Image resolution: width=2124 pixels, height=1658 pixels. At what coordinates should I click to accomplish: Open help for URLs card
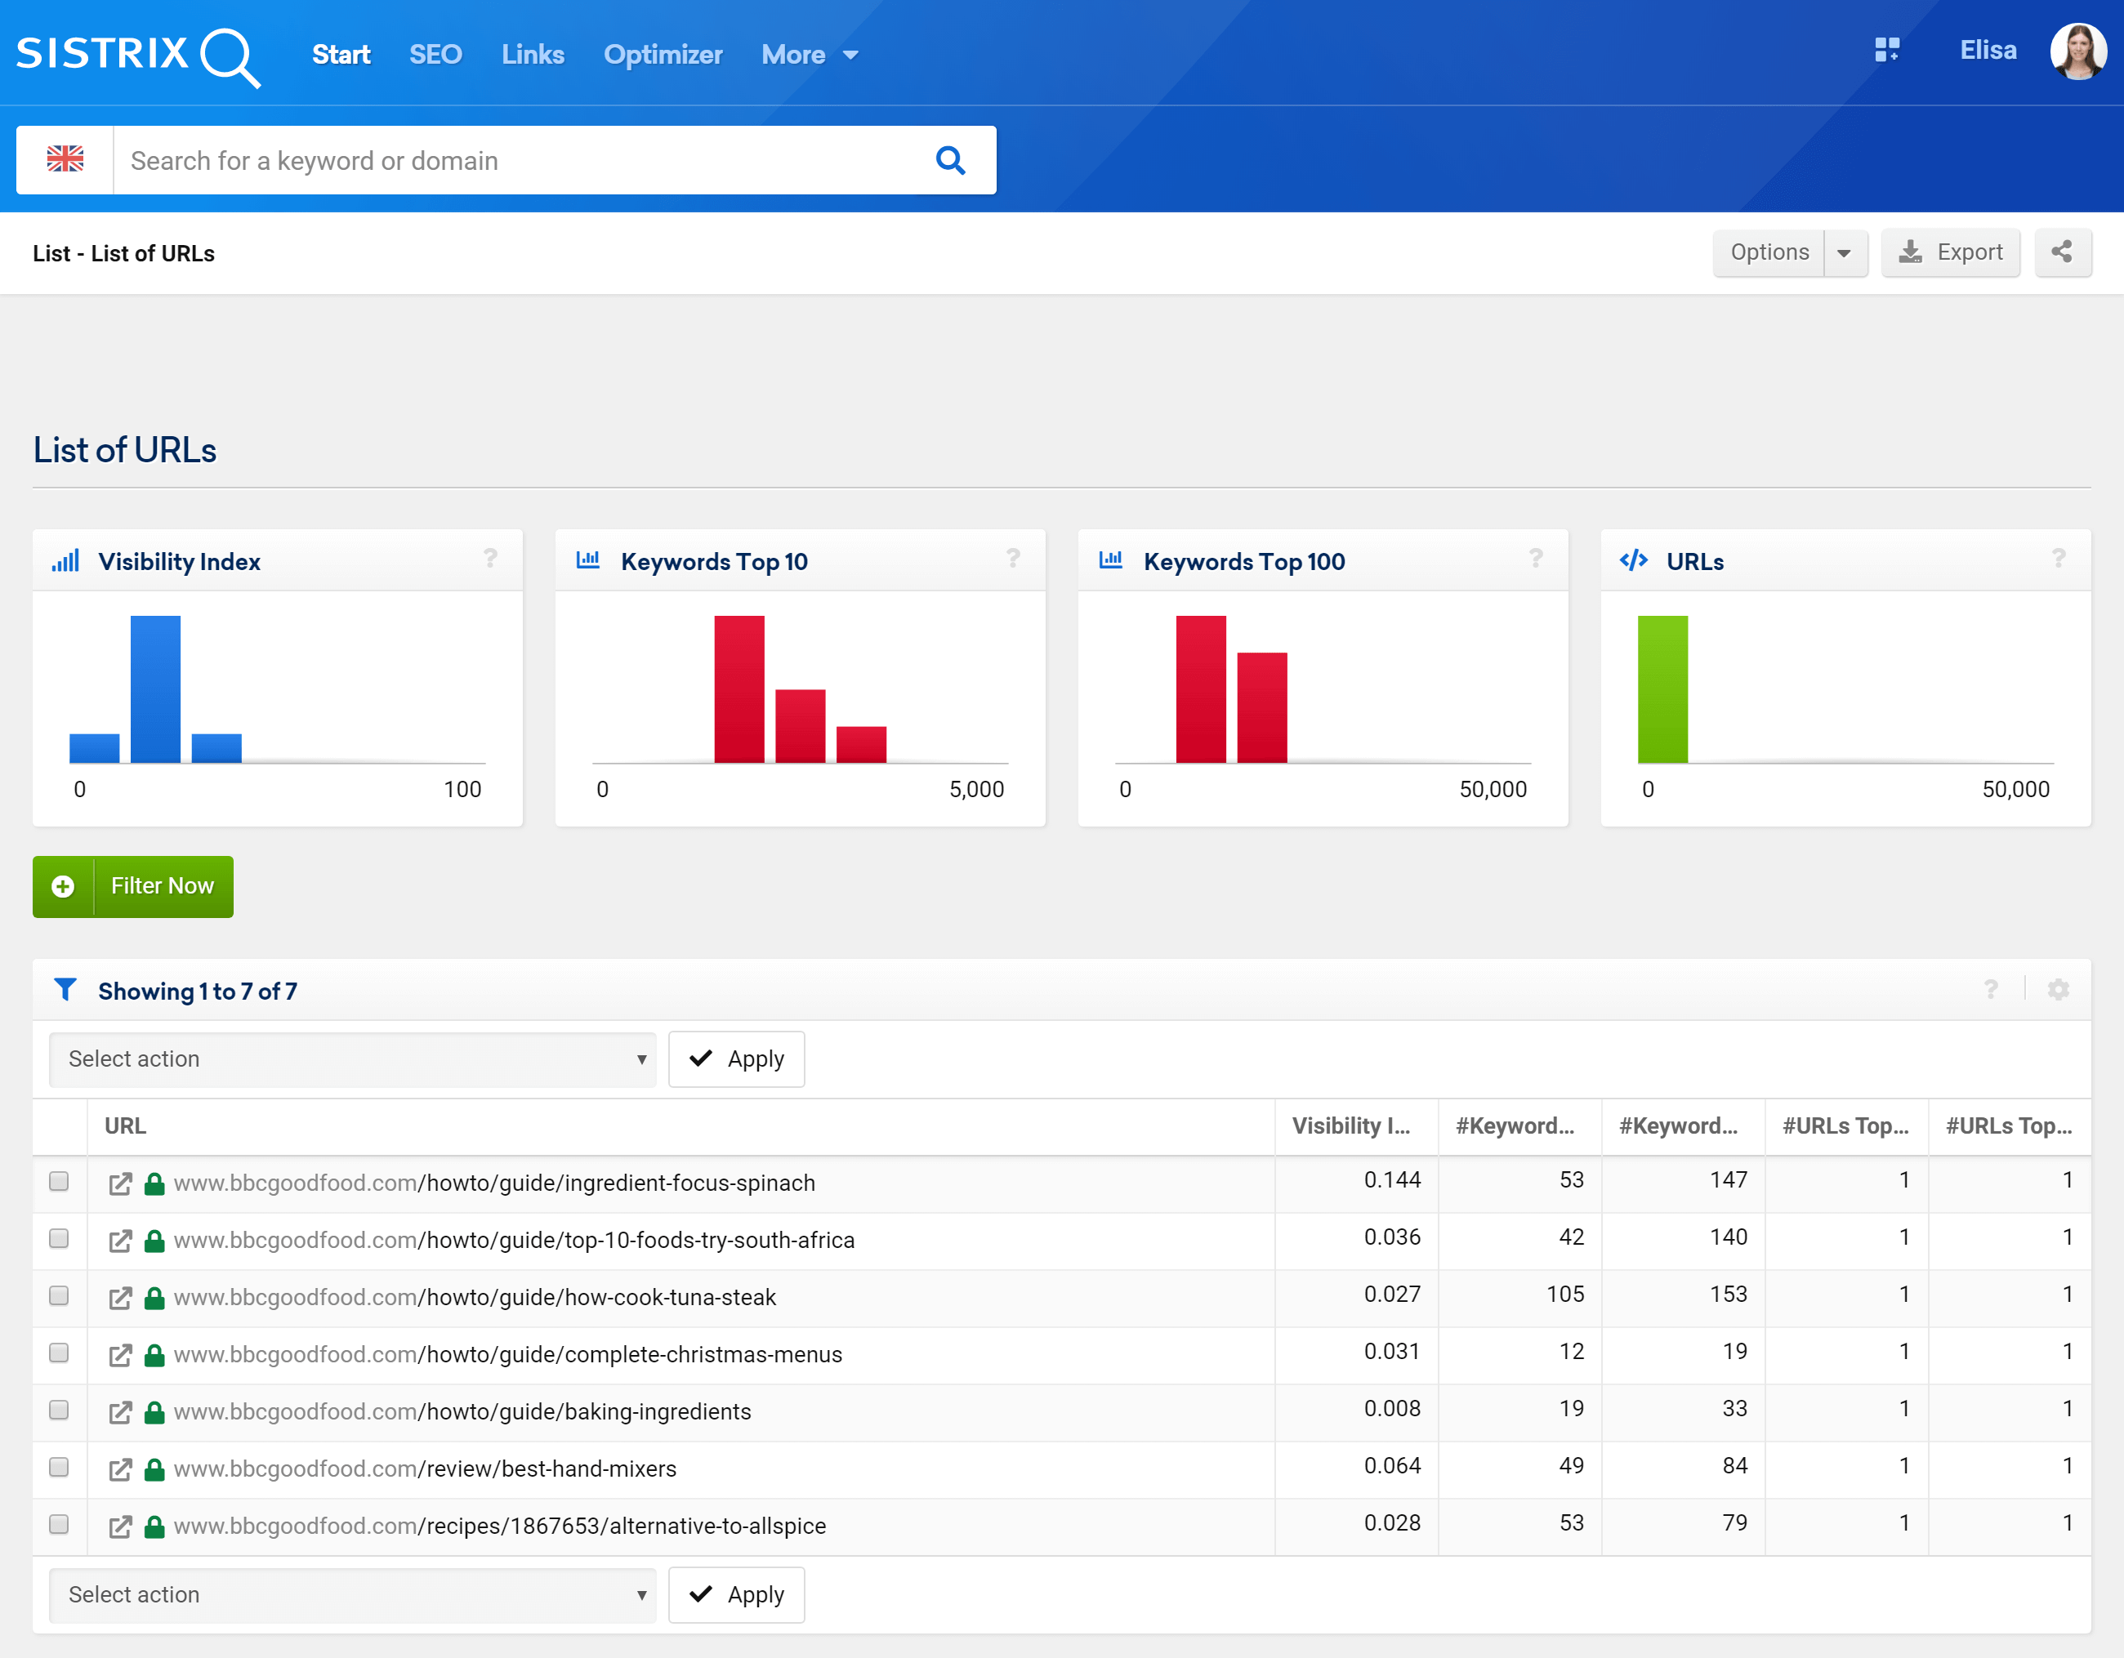[x=2058, y=559]
